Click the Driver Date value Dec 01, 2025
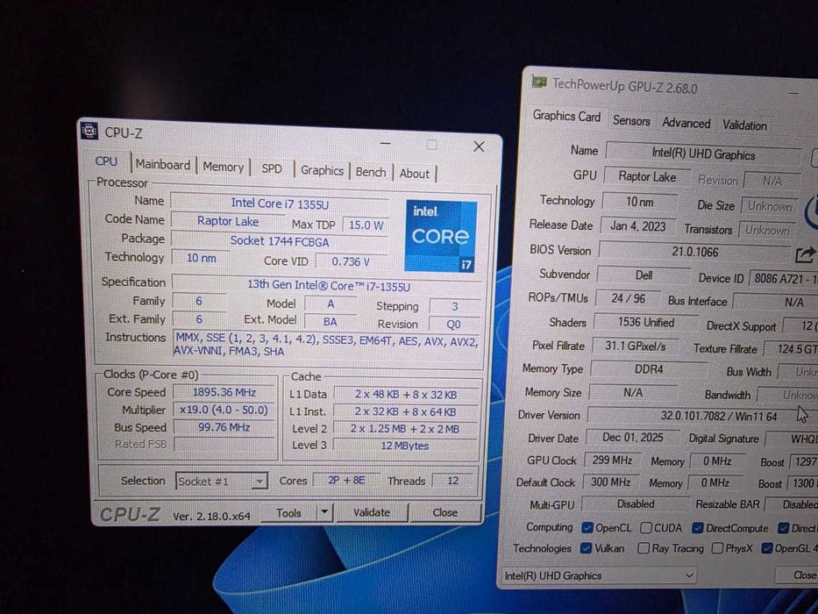 pyautogui.click(x=632, y=438)
